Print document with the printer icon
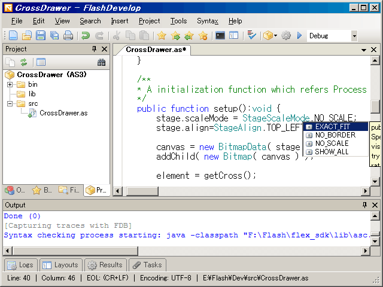The height and width of the screenshot is (287, 383). (x=68, y=36)
